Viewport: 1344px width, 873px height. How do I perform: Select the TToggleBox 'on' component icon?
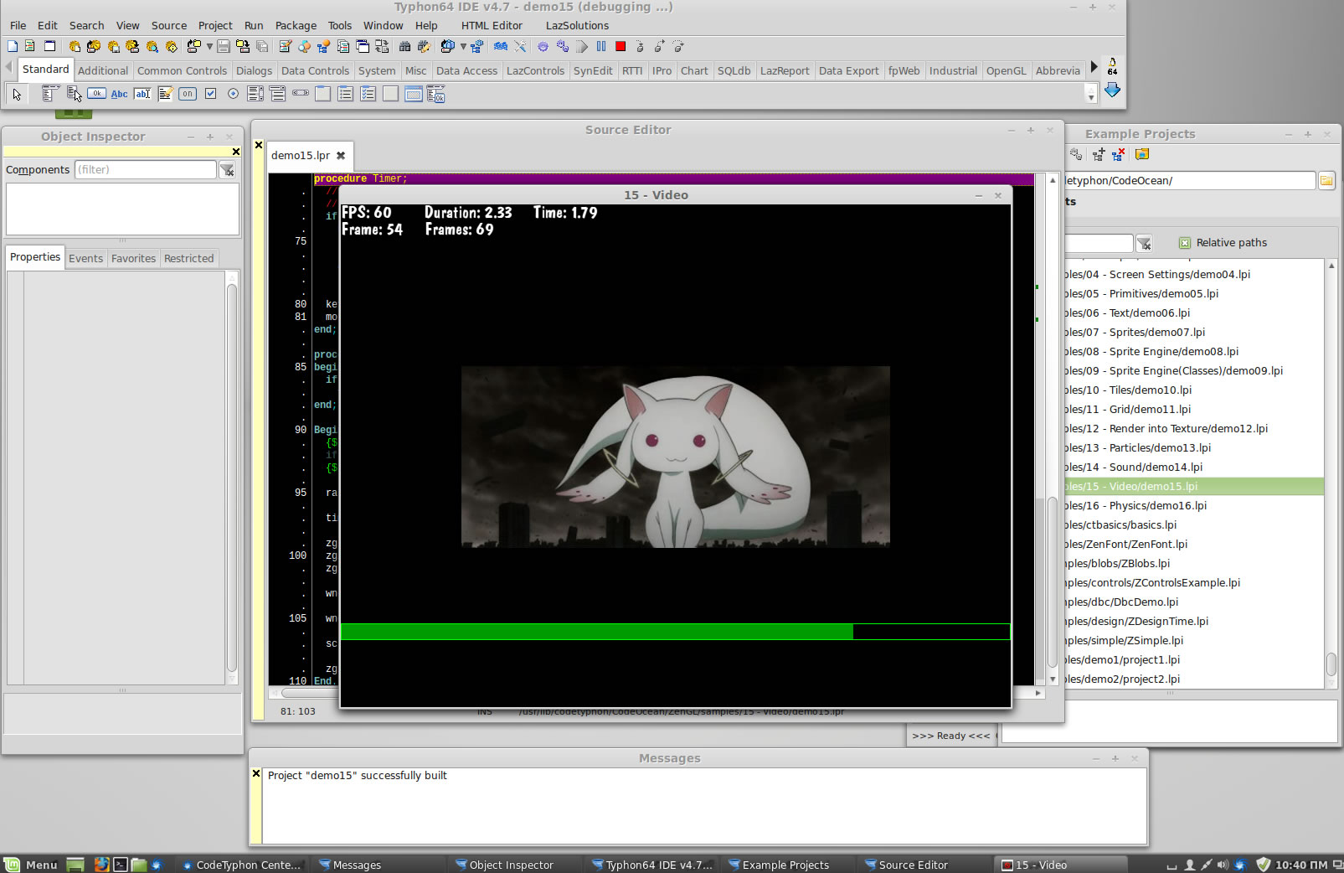[188, 94]
